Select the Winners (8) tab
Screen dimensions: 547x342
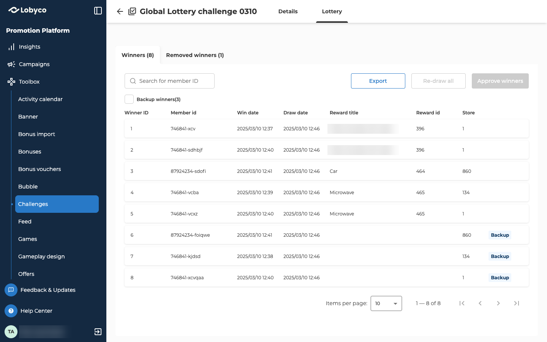click(x=138, y=55)
